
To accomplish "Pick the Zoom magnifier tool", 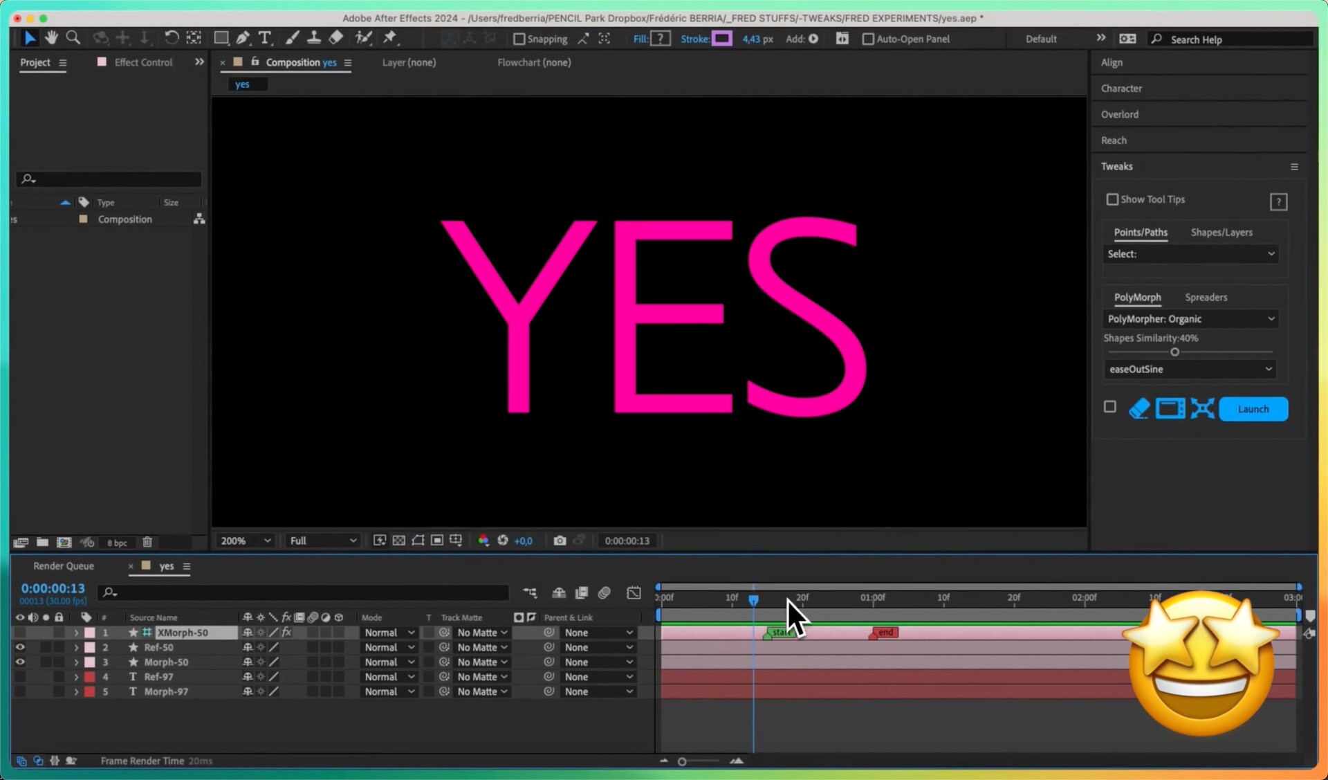I will [73, 38].
